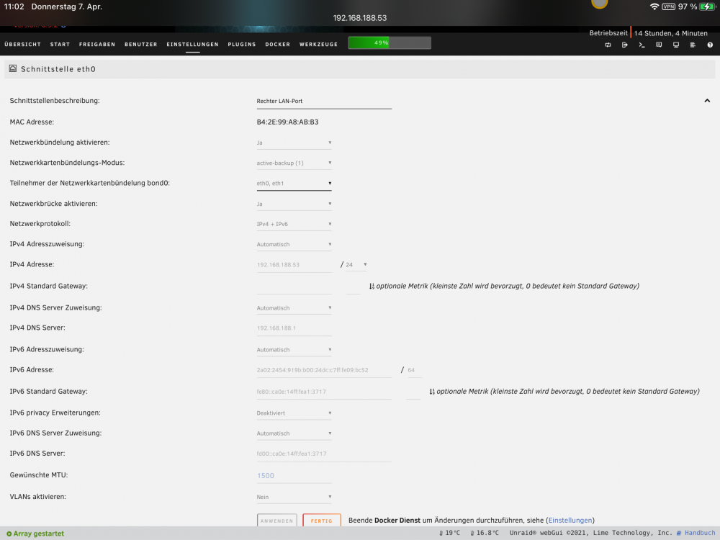Screen dimensions: 720x540
Task: Open Netzwerkbrücke aktivieren dropdown
Action: coord(294,204)
